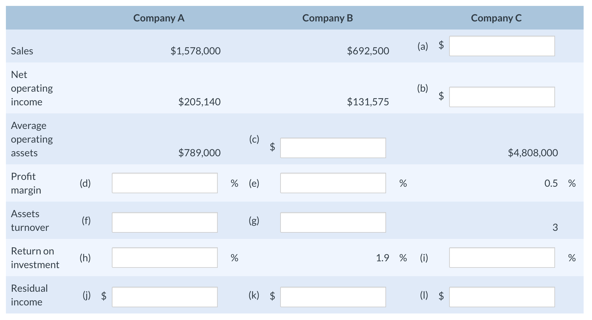The width and height of the screenshot is (592, 320).
Task: Click input field (b) for Company C Net operating income
Action: click(x=501, y=97)
